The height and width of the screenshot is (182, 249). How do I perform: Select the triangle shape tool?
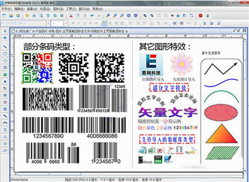[x=5, y=137]
